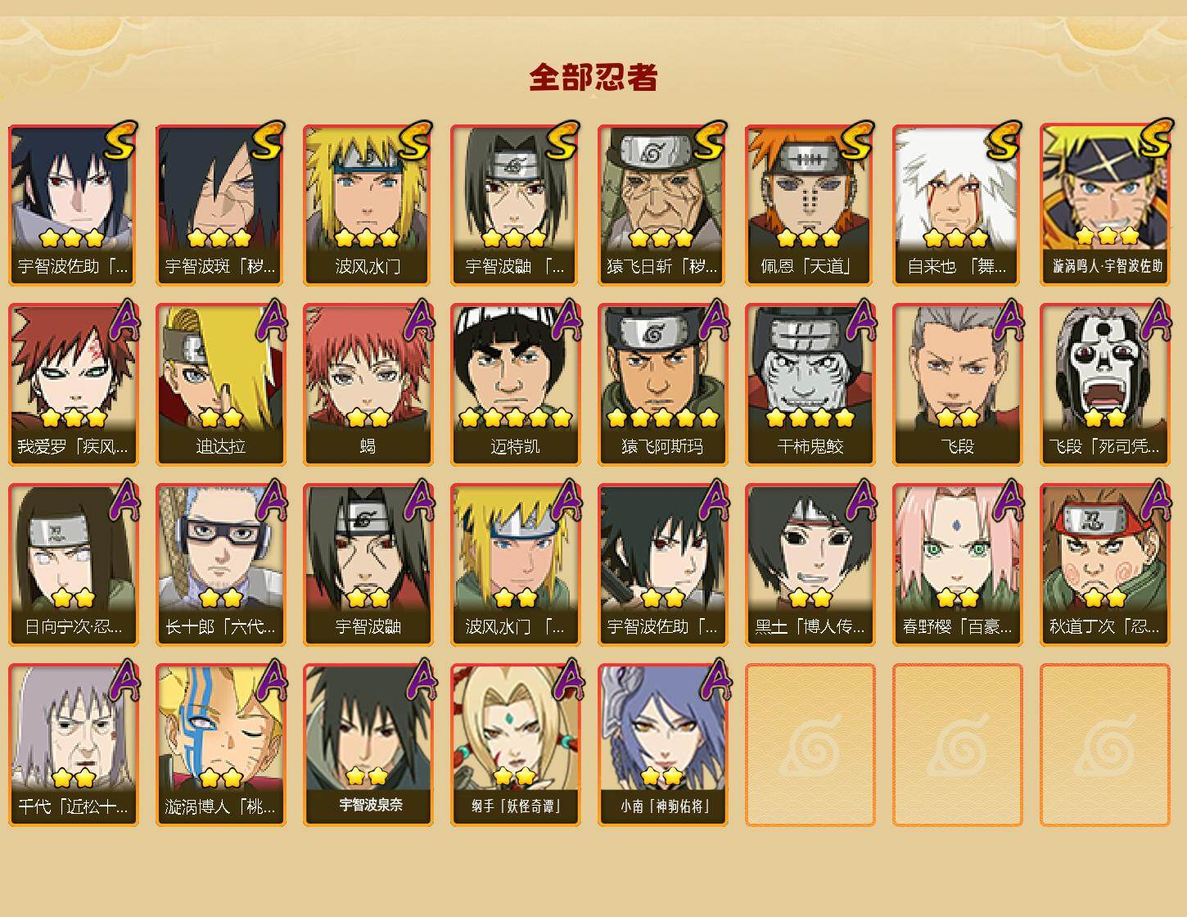The image size is (1187, 917).
Task: Open the 佩恩「天道」 ninja card
Action: pyautogui.click(x=810, y=205)
